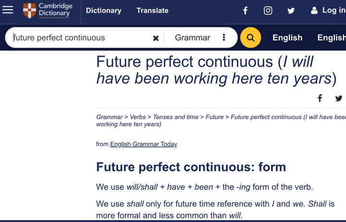This screenshot has height=222, width=346.
Task: Share article via Twitter icon below title
Action: click(338, 98)
